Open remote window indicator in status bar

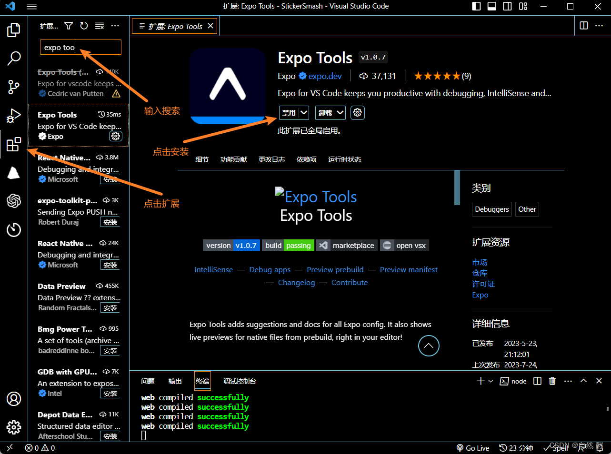[x=10, y=448]
